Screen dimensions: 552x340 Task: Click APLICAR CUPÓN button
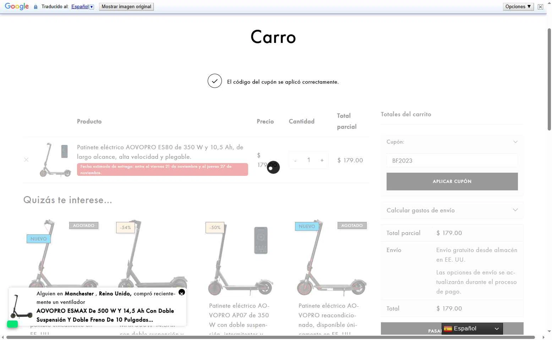click(x=452, y=182)
